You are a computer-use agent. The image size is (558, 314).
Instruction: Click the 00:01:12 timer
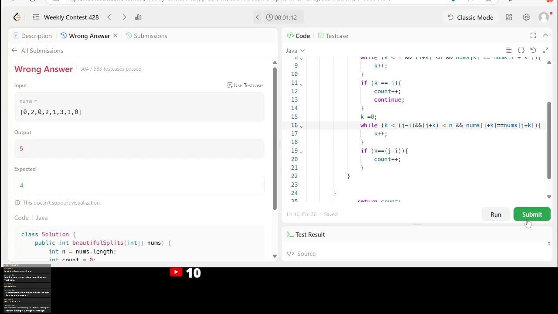point(282,17)
